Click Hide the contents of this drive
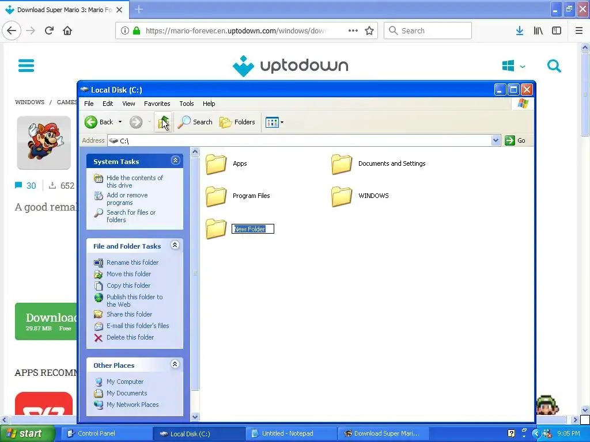590x442 pixels. [135, 181]
